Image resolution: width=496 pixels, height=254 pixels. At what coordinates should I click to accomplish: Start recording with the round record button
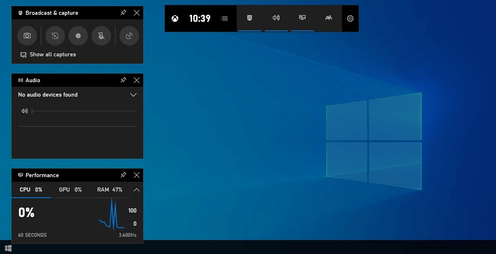point(78,36)
